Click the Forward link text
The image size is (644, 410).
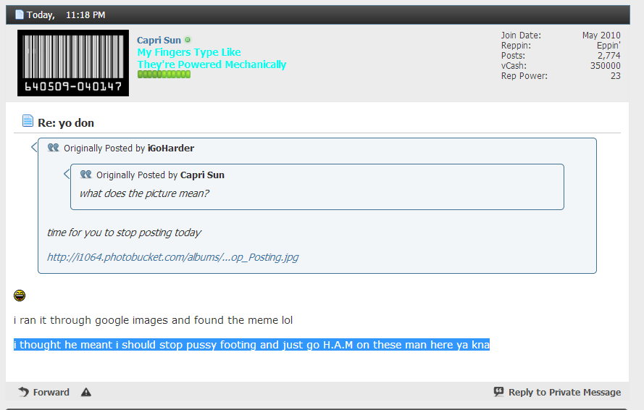coord(51,393)
